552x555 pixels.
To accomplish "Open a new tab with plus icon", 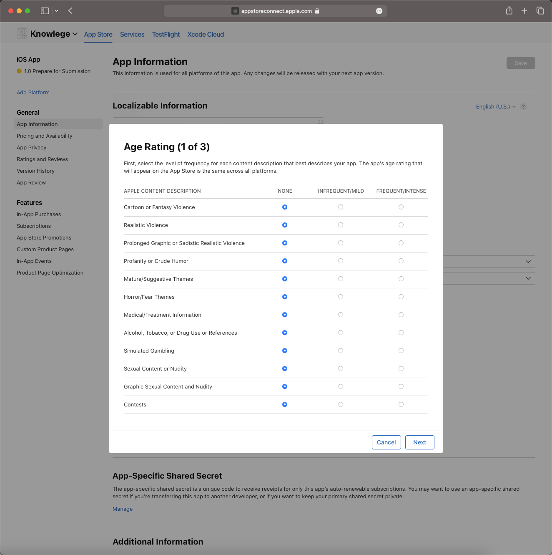I will (524, 11).
